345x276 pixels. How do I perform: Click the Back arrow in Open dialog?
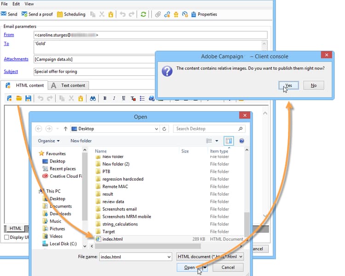click(39, 129)
